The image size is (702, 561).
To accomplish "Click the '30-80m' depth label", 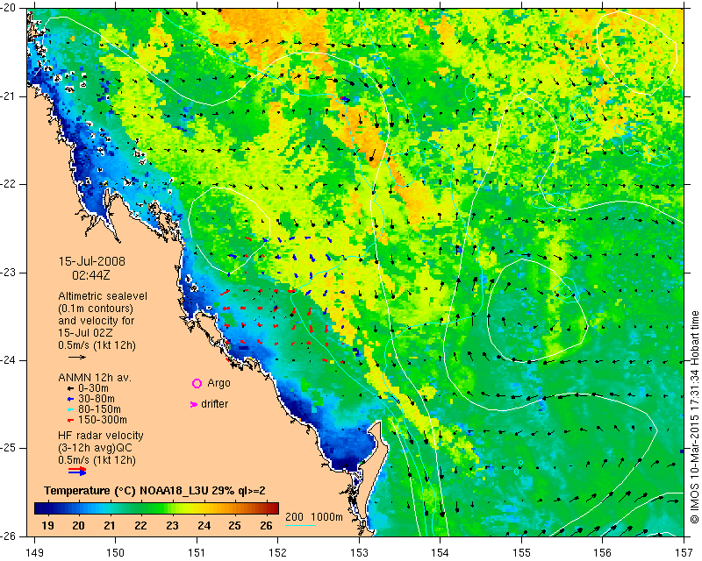I will pyautogui.click(x=97, y=399).
